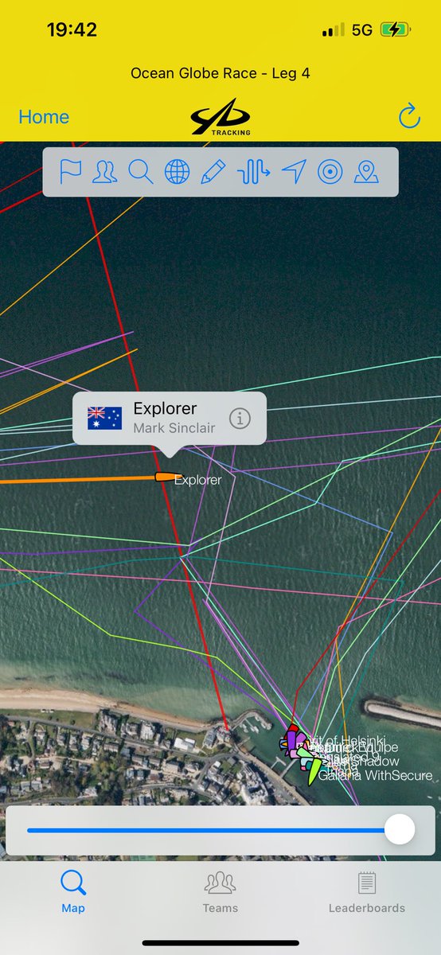Choose the pencil measure tool icon
Viewport: 441px width, 955px height.
(213, 172)
